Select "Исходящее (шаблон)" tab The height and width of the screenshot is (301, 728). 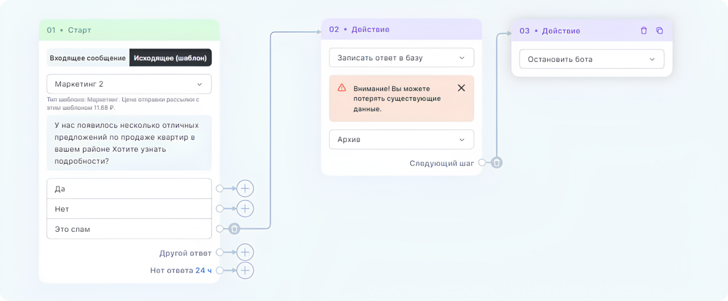click(170, 58)
